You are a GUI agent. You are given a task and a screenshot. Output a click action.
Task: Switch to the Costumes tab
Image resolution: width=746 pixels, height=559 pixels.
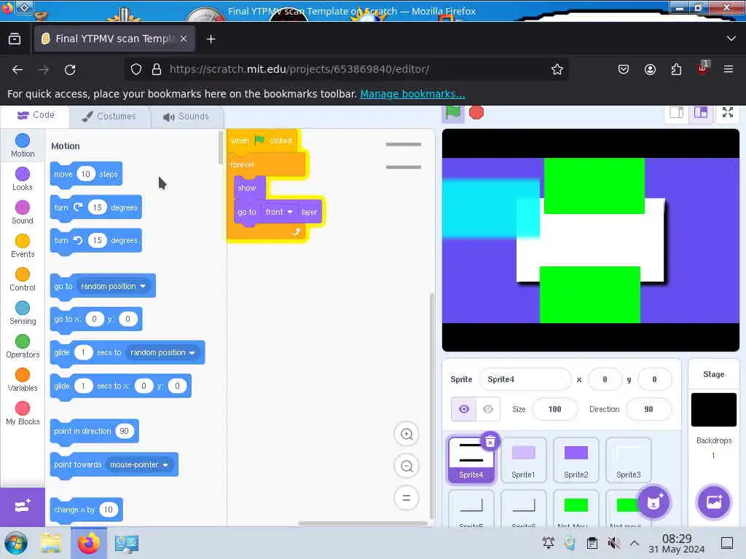pos(109,116)
